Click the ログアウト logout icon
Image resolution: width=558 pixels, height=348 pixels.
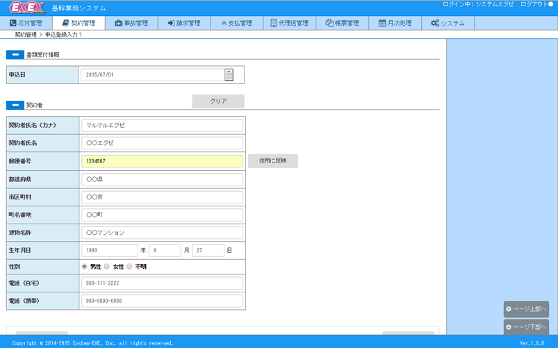[x=550, y=4]
